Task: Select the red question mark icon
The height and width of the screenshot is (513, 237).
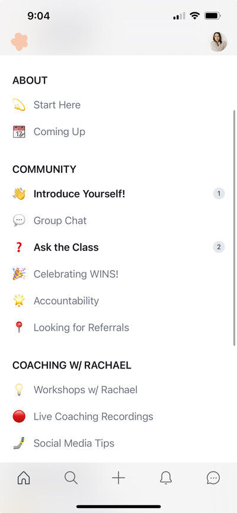Action: [19, 248]
